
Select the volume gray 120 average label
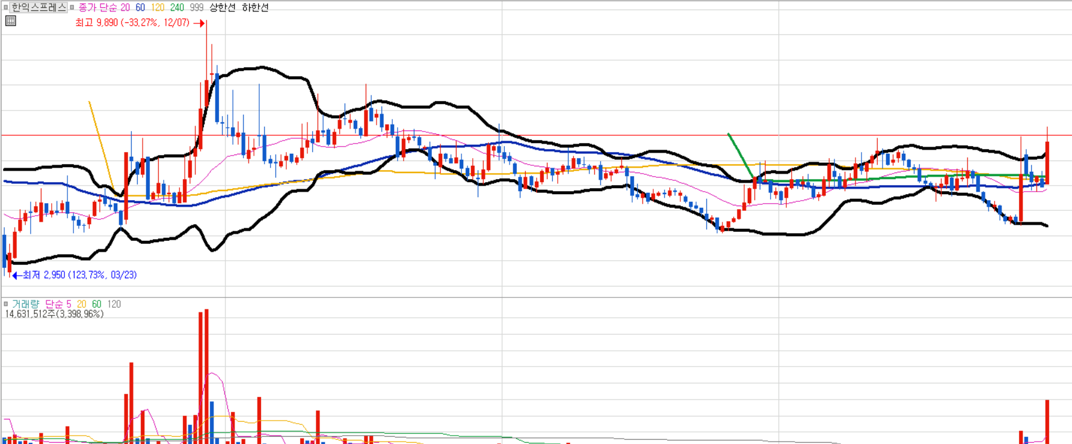114,304
